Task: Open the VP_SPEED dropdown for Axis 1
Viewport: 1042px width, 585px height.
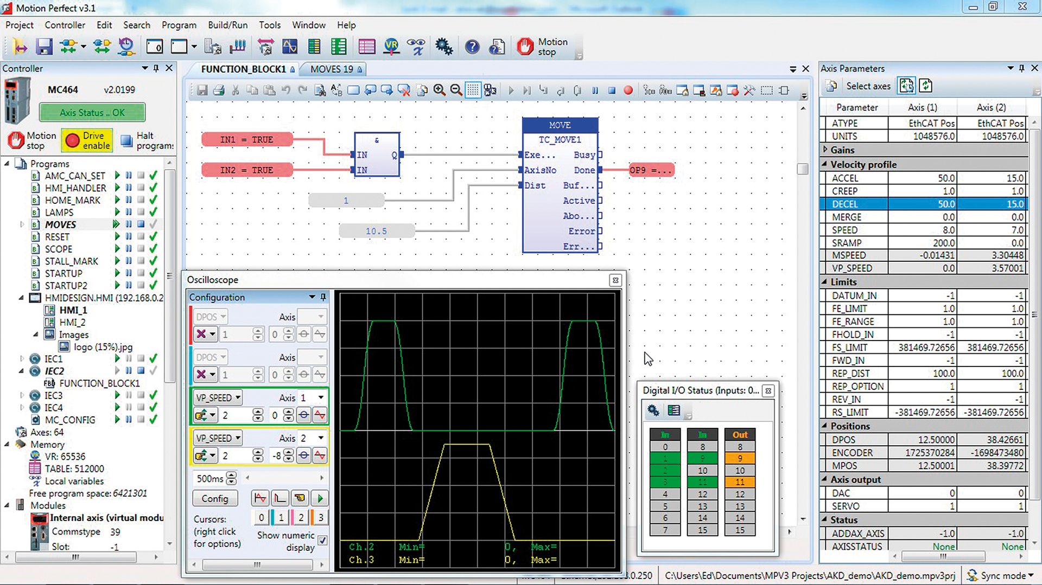Action: 219,397
